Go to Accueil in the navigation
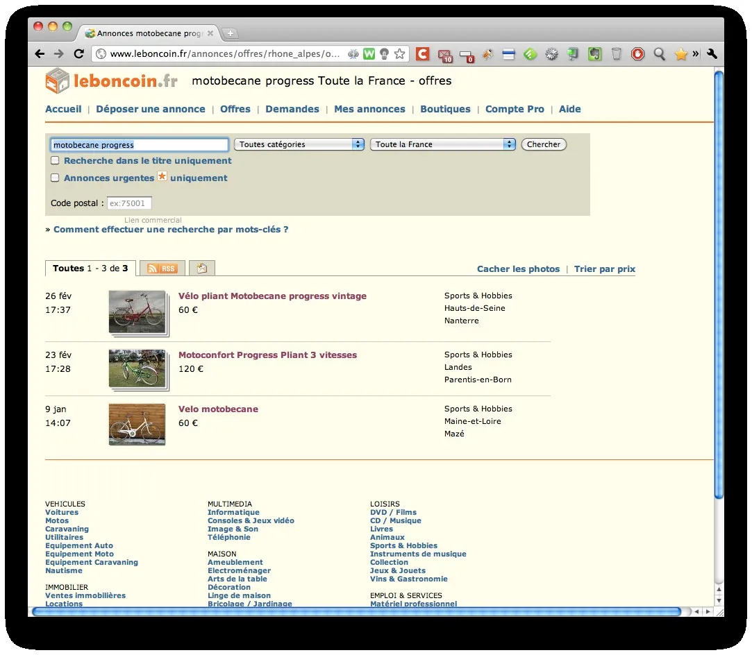 [63, 109]
